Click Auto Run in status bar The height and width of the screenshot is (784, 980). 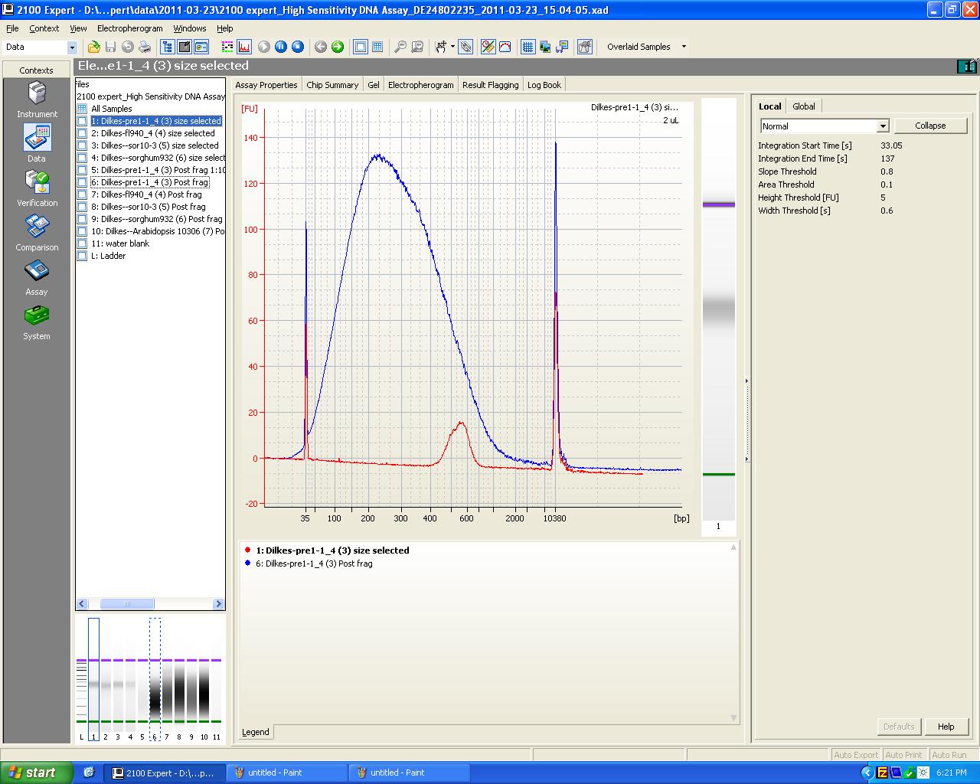tap(949, 755)
